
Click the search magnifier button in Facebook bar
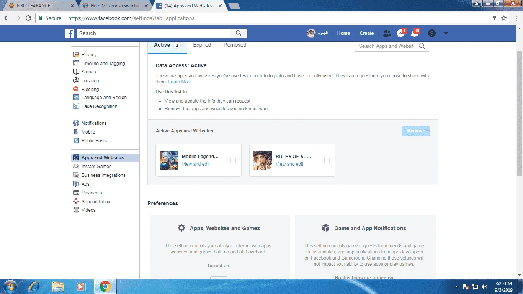239,33
